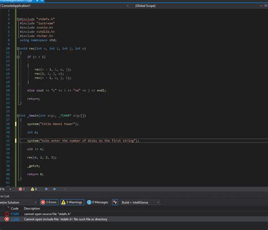Click the IntelliSense error icon beside E1696
Viewport: 268px width, 230px height.
tap(7, 214)
